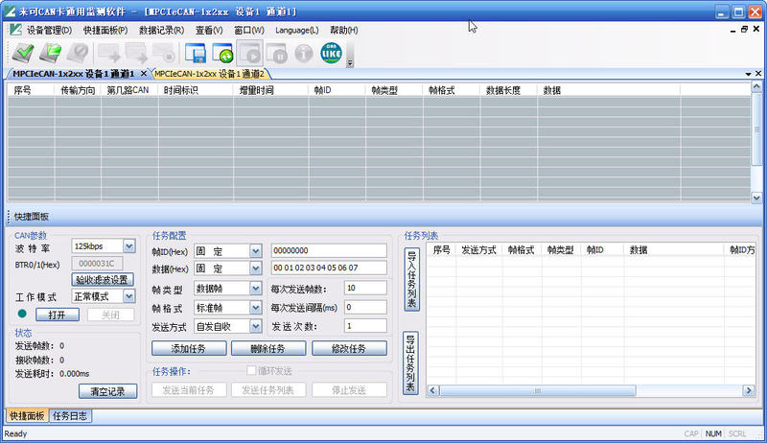Click the 每次发送间隔(ms) field
The width and height of the screenshot is (767, 443).
click(365, 307)
